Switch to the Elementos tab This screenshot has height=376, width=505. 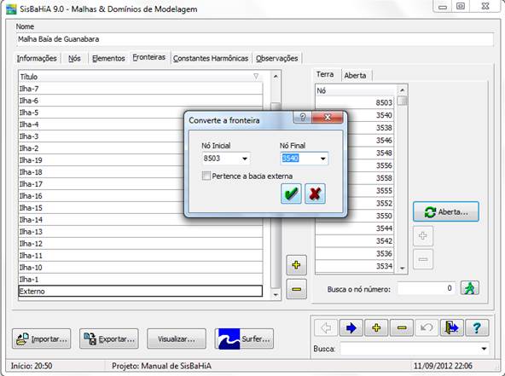coord(108,58)
